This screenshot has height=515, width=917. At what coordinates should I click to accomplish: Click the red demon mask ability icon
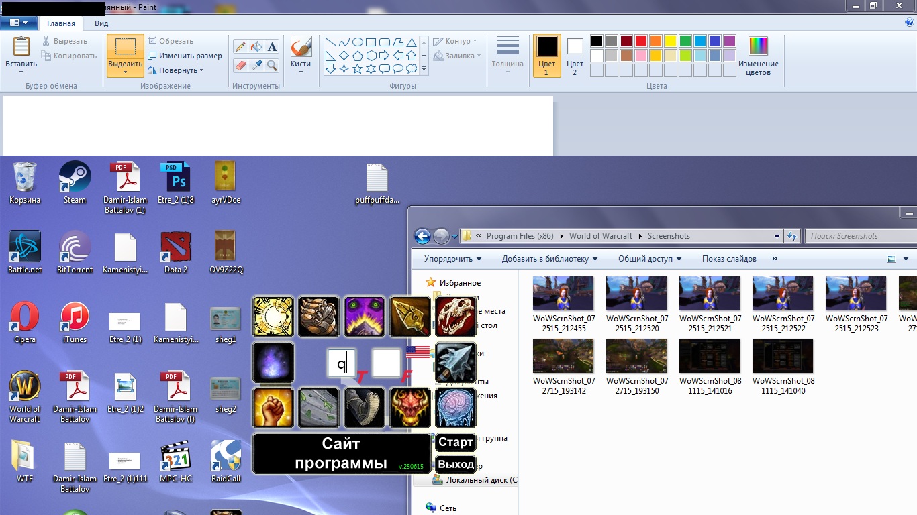410,408
